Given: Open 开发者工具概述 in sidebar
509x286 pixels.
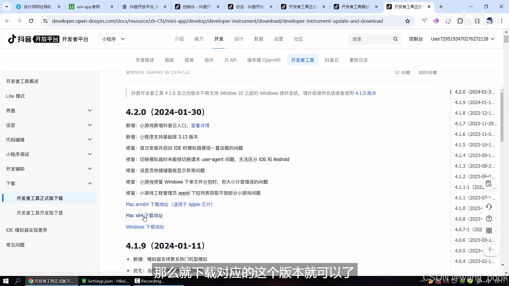Looking at the screenshot, I should coord(22,81).
